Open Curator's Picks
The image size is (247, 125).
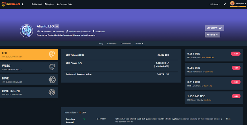tap(64, 4)
